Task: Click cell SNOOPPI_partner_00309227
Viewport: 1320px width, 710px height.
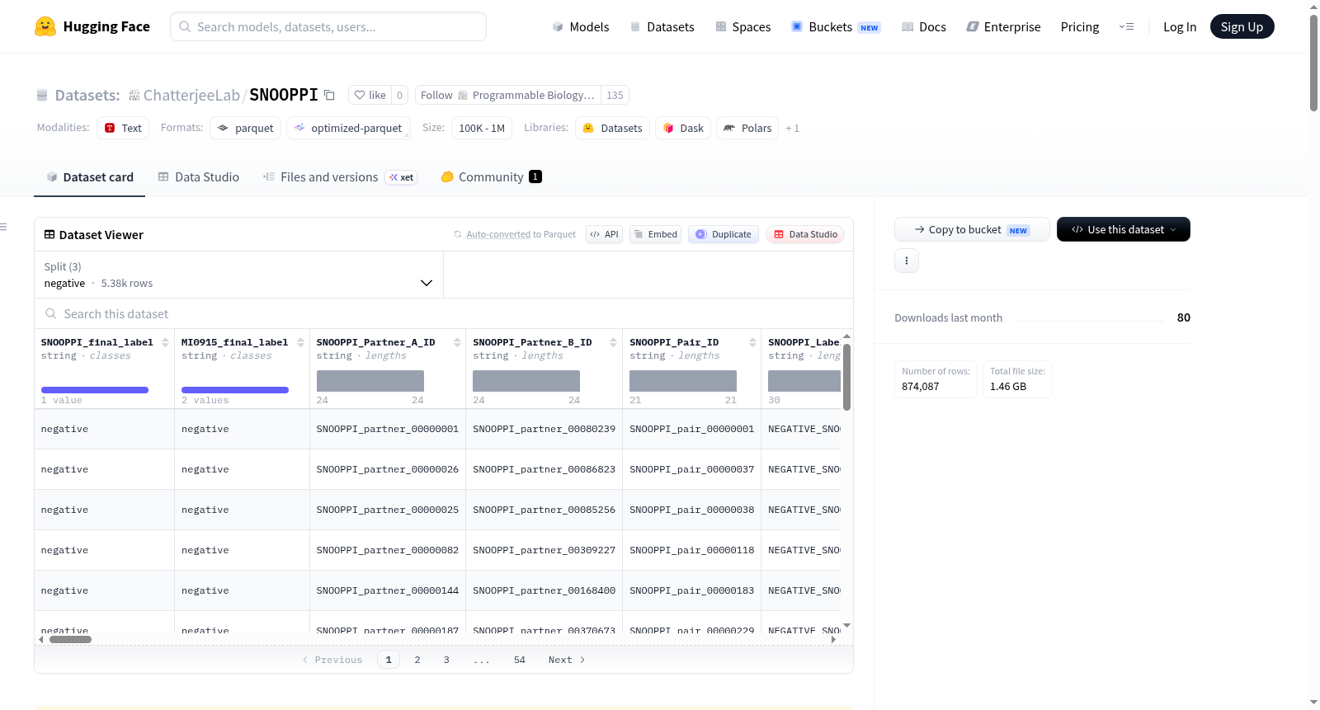Action: (544, 550)
